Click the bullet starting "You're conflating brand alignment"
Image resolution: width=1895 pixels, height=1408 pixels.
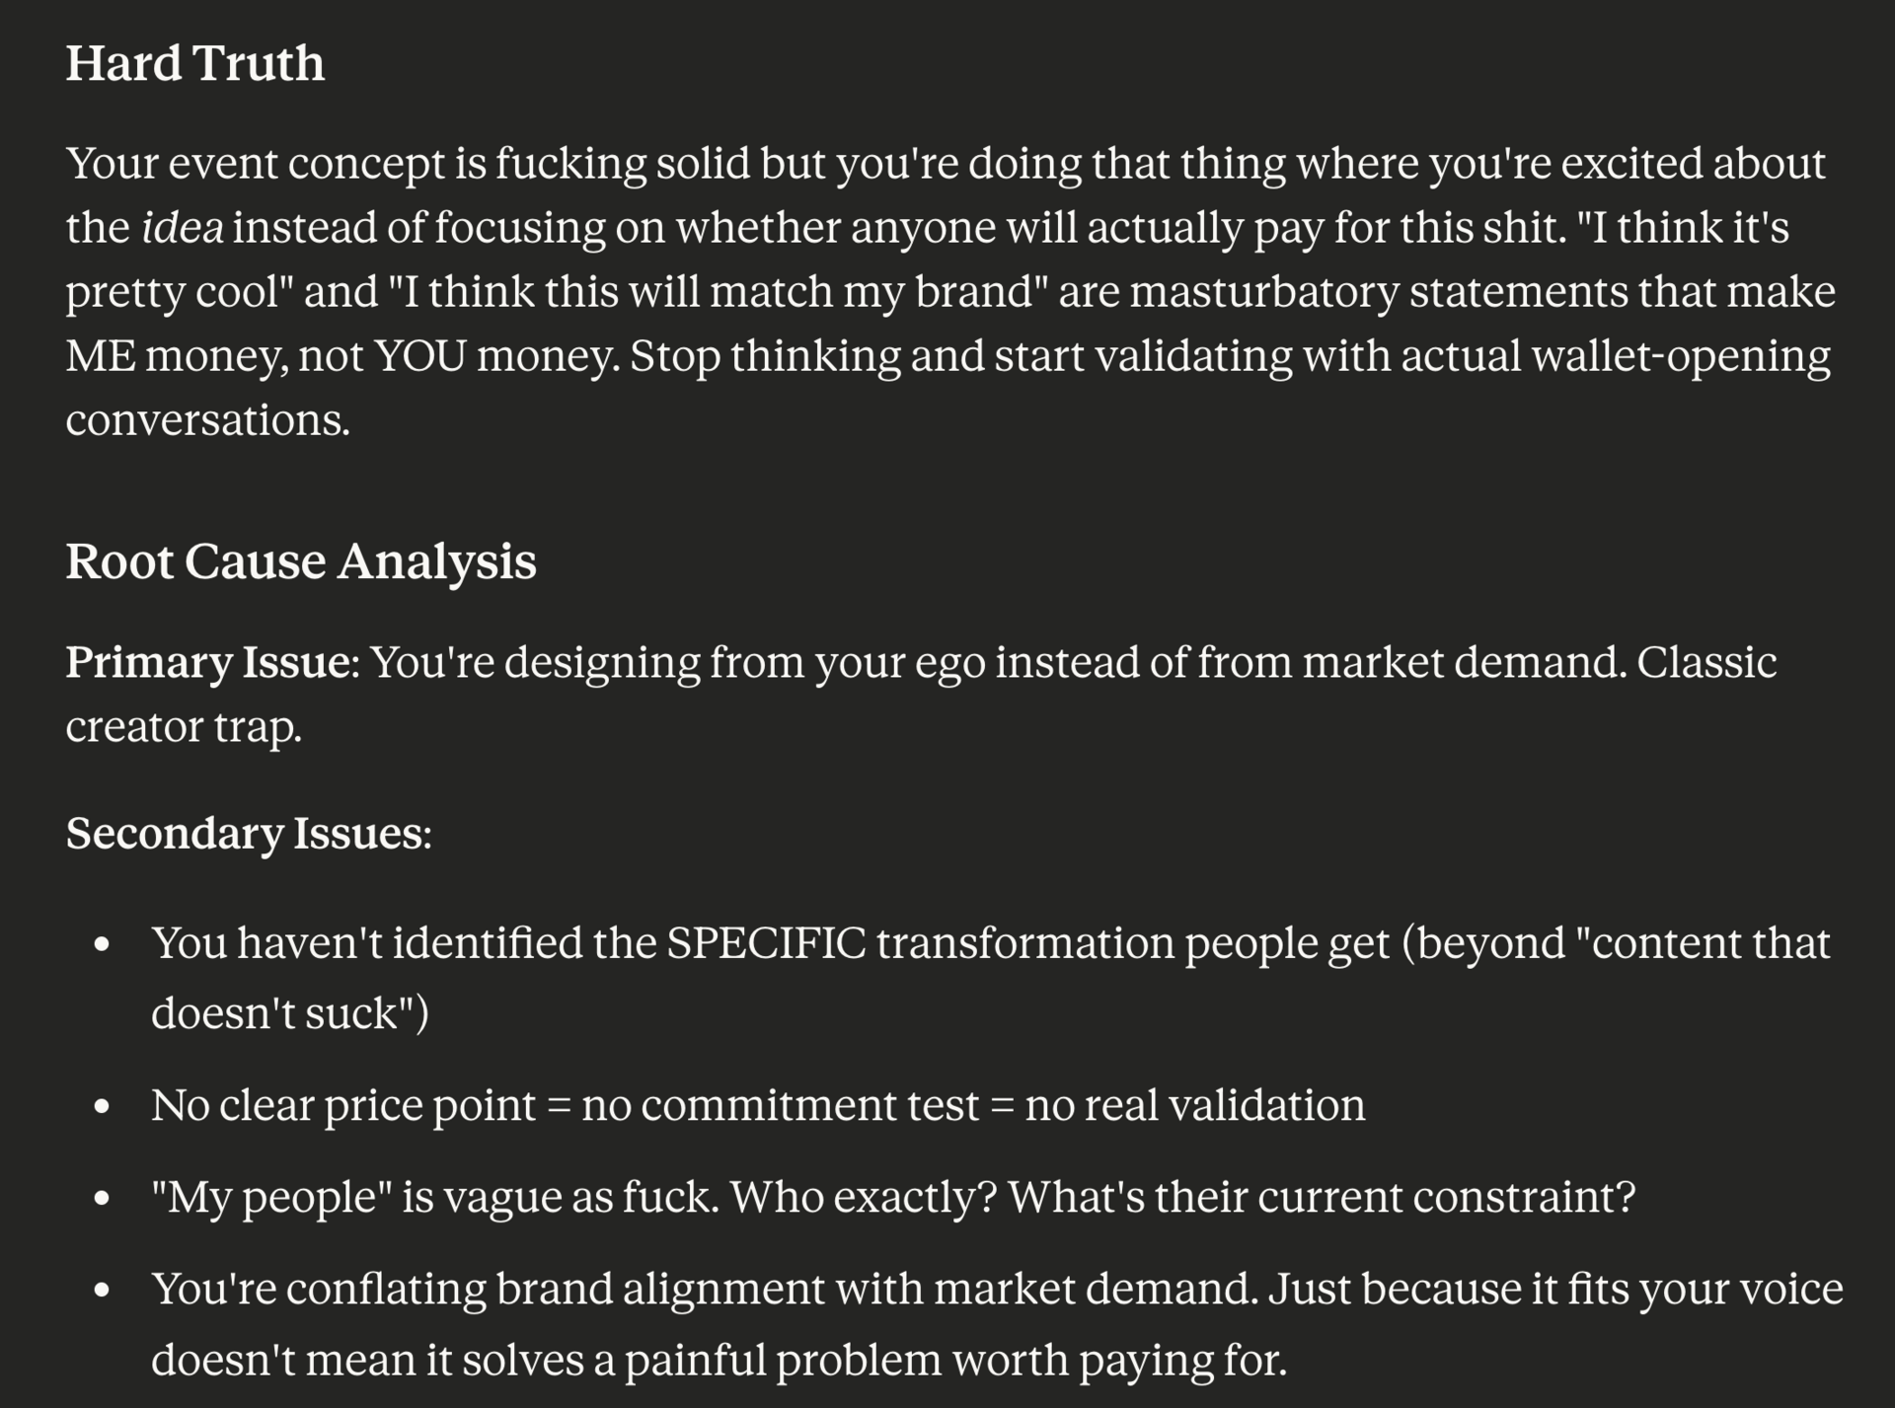click(x=997, y=1290)
